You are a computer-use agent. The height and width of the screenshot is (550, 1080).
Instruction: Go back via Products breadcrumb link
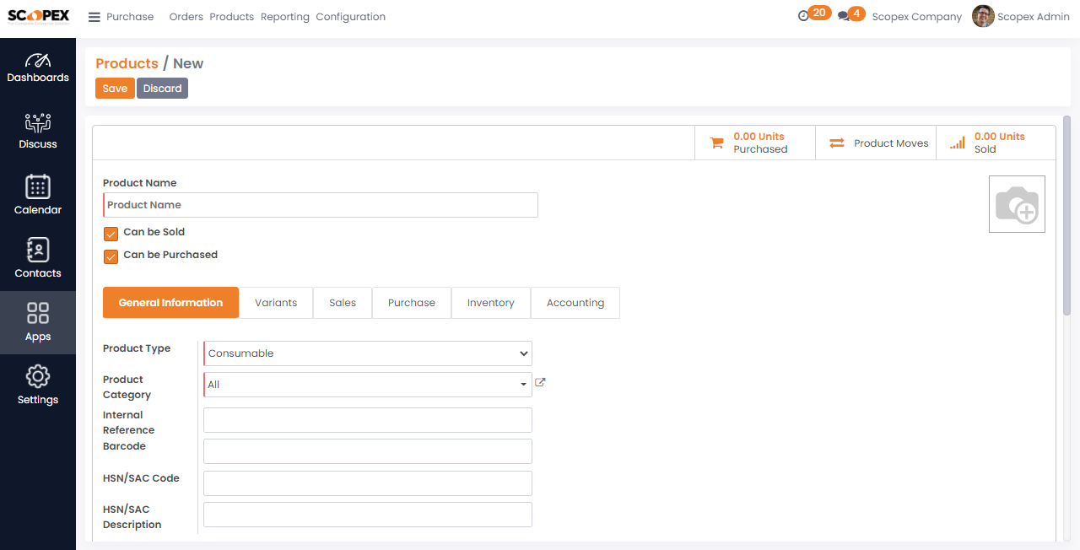pos(127,63)
